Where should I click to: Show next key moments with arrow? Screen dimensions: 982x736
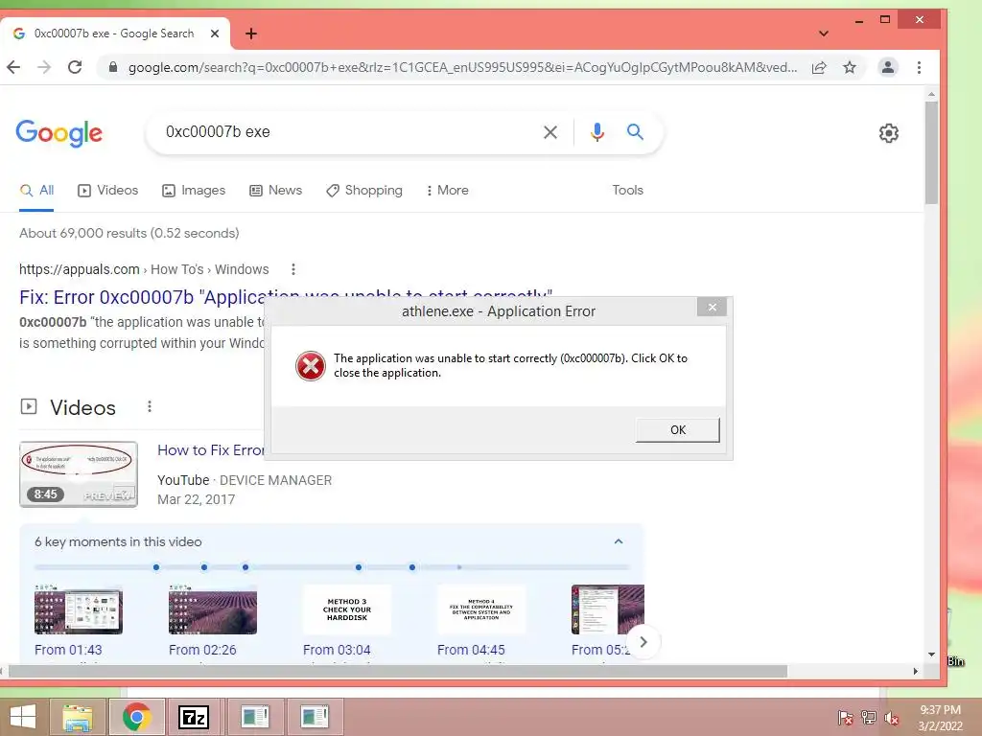tap(643, 642)
